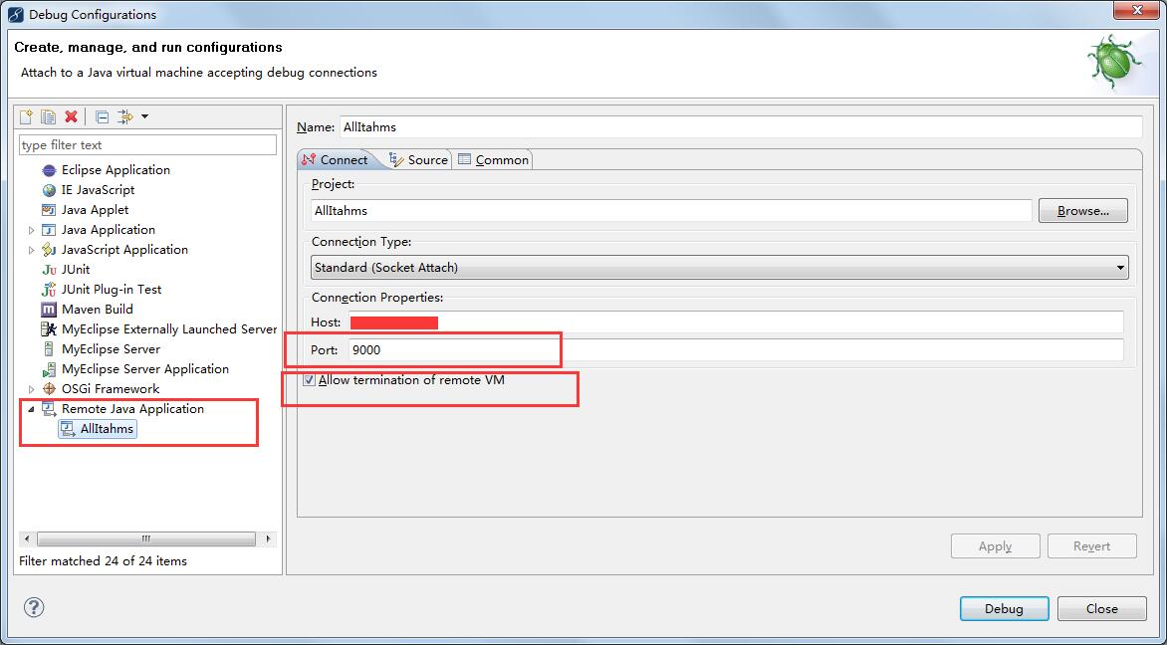
Task: Open the Connection Type dropdown
Action: (x=720, y=267)
